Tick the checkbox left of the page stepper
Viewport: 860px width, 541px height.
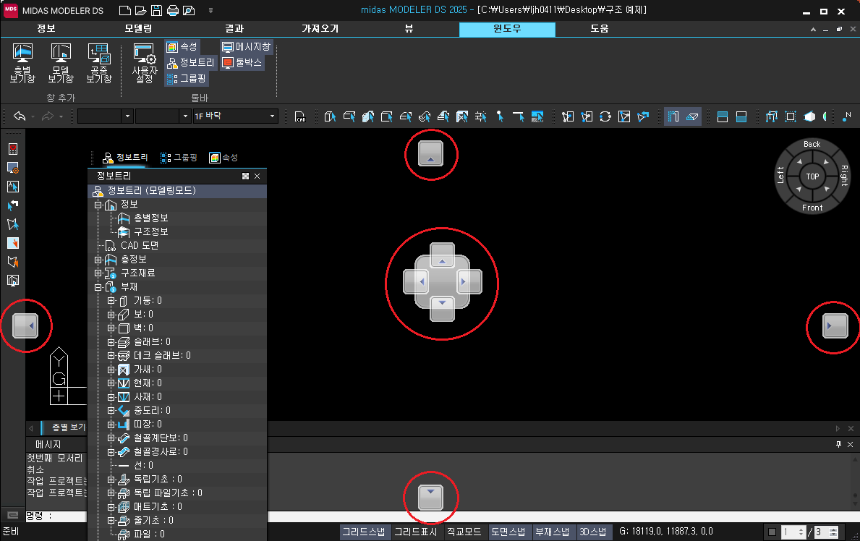click(772, 532)
